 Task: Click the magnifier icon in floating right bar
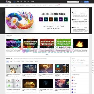point(93,73)
